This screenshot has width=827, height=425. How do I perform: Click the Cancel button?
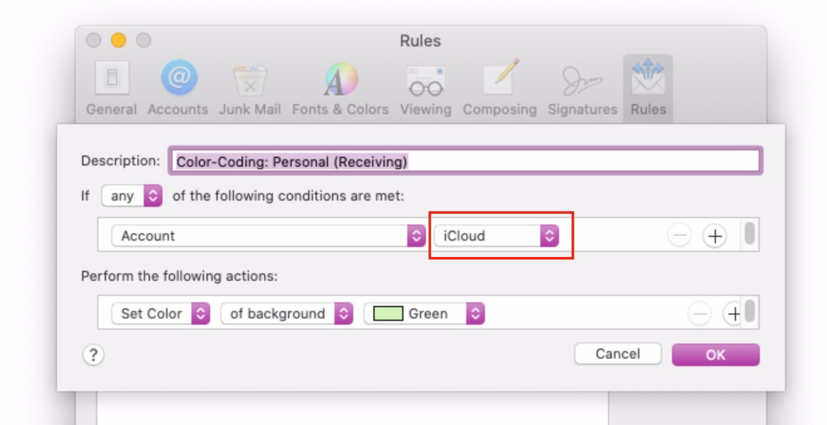point(617,354)
